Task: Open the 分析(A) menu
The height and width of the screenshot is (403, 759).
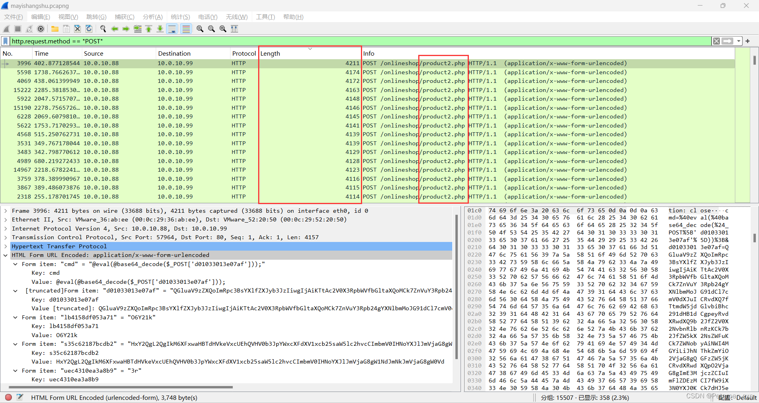Action: (x=153, y=17)
